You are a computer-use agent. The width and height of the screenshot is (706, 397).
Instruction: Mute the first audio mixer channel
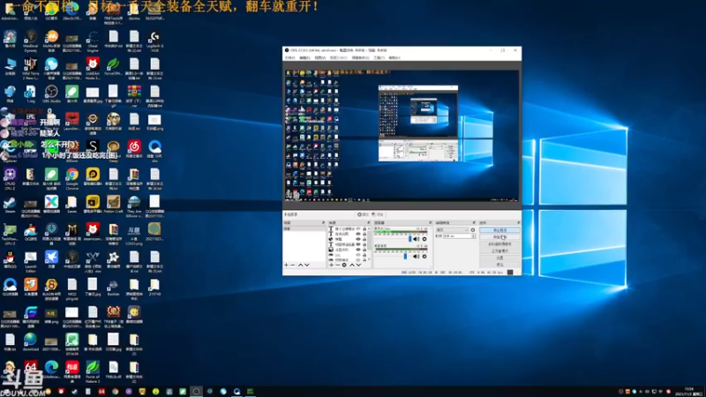coord(416,238)
